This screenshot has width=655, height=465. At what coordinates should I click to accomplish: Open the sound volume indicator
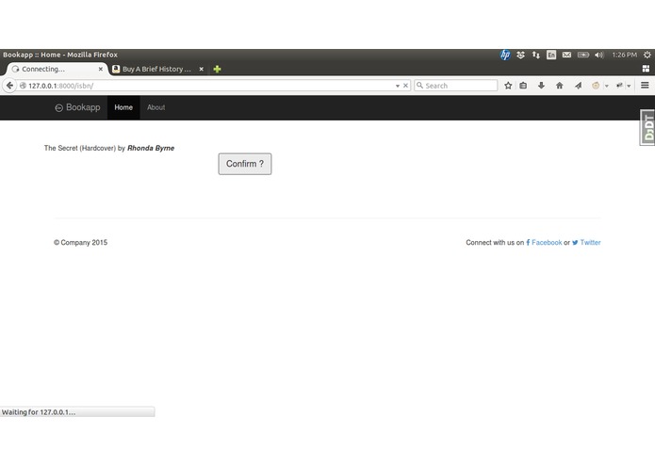(x=599, y=55)
